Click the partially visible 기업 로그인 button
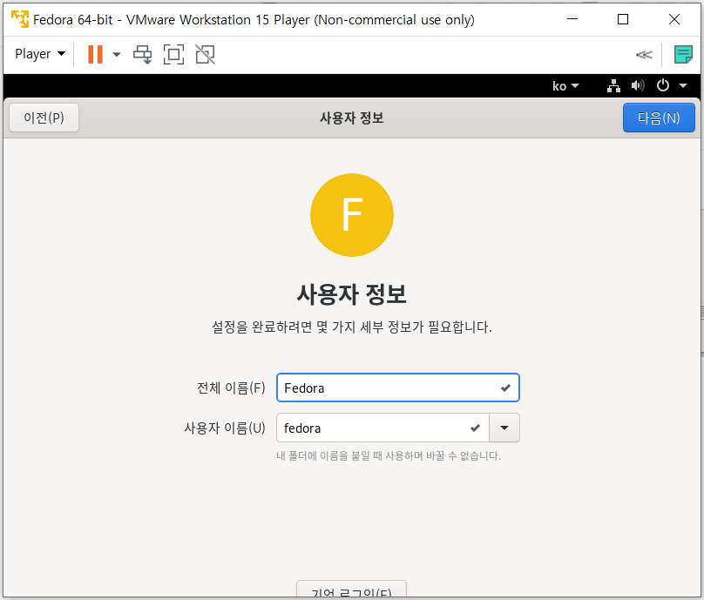This screenshot has height=600, width=704. [x=351, y=590]
